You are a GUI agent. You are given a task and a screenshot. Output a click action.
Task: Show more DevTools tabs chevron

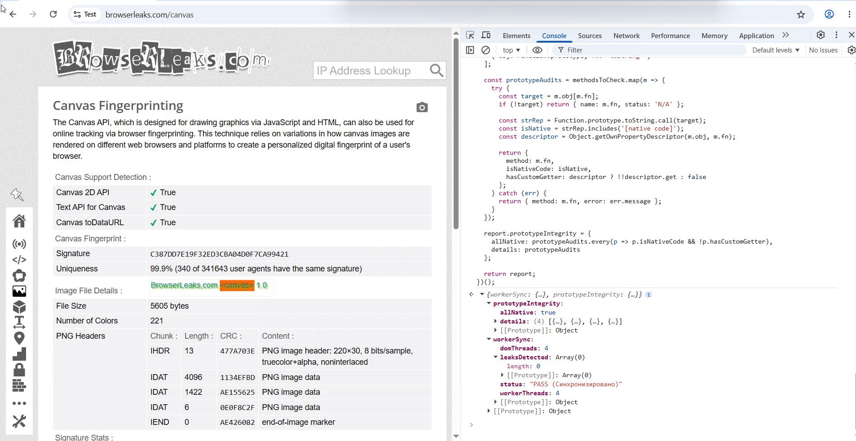coord(785,35)
